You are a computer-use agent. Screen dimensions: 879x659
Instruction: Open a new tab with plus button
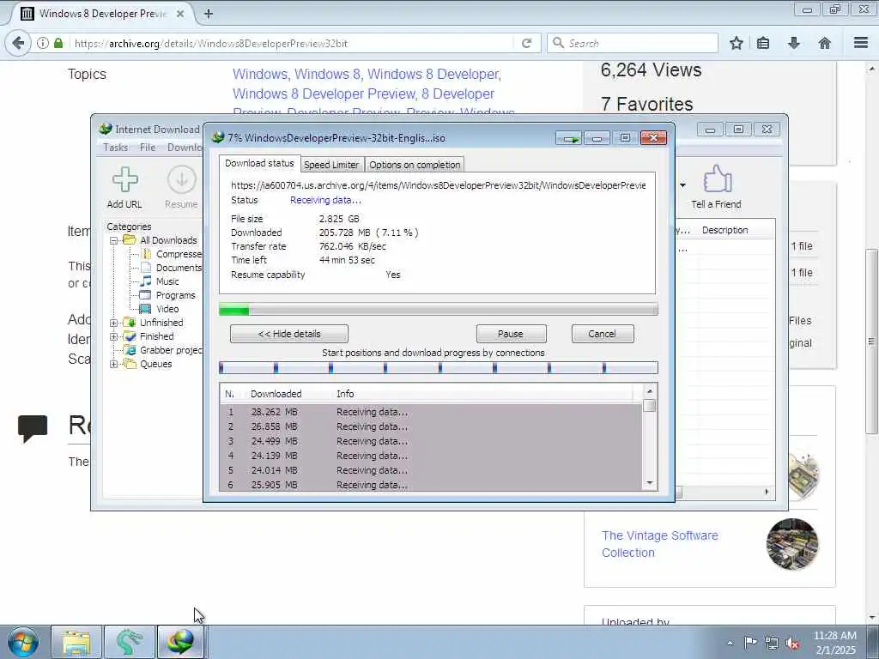point(208,14)
